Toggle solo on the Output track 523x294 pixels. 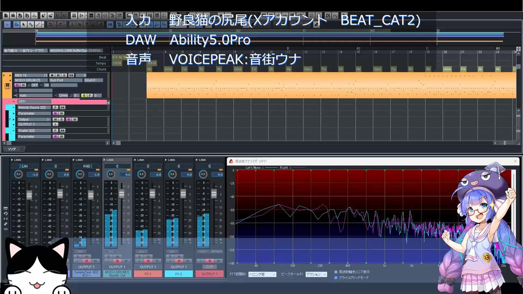[x=61, y=119]
